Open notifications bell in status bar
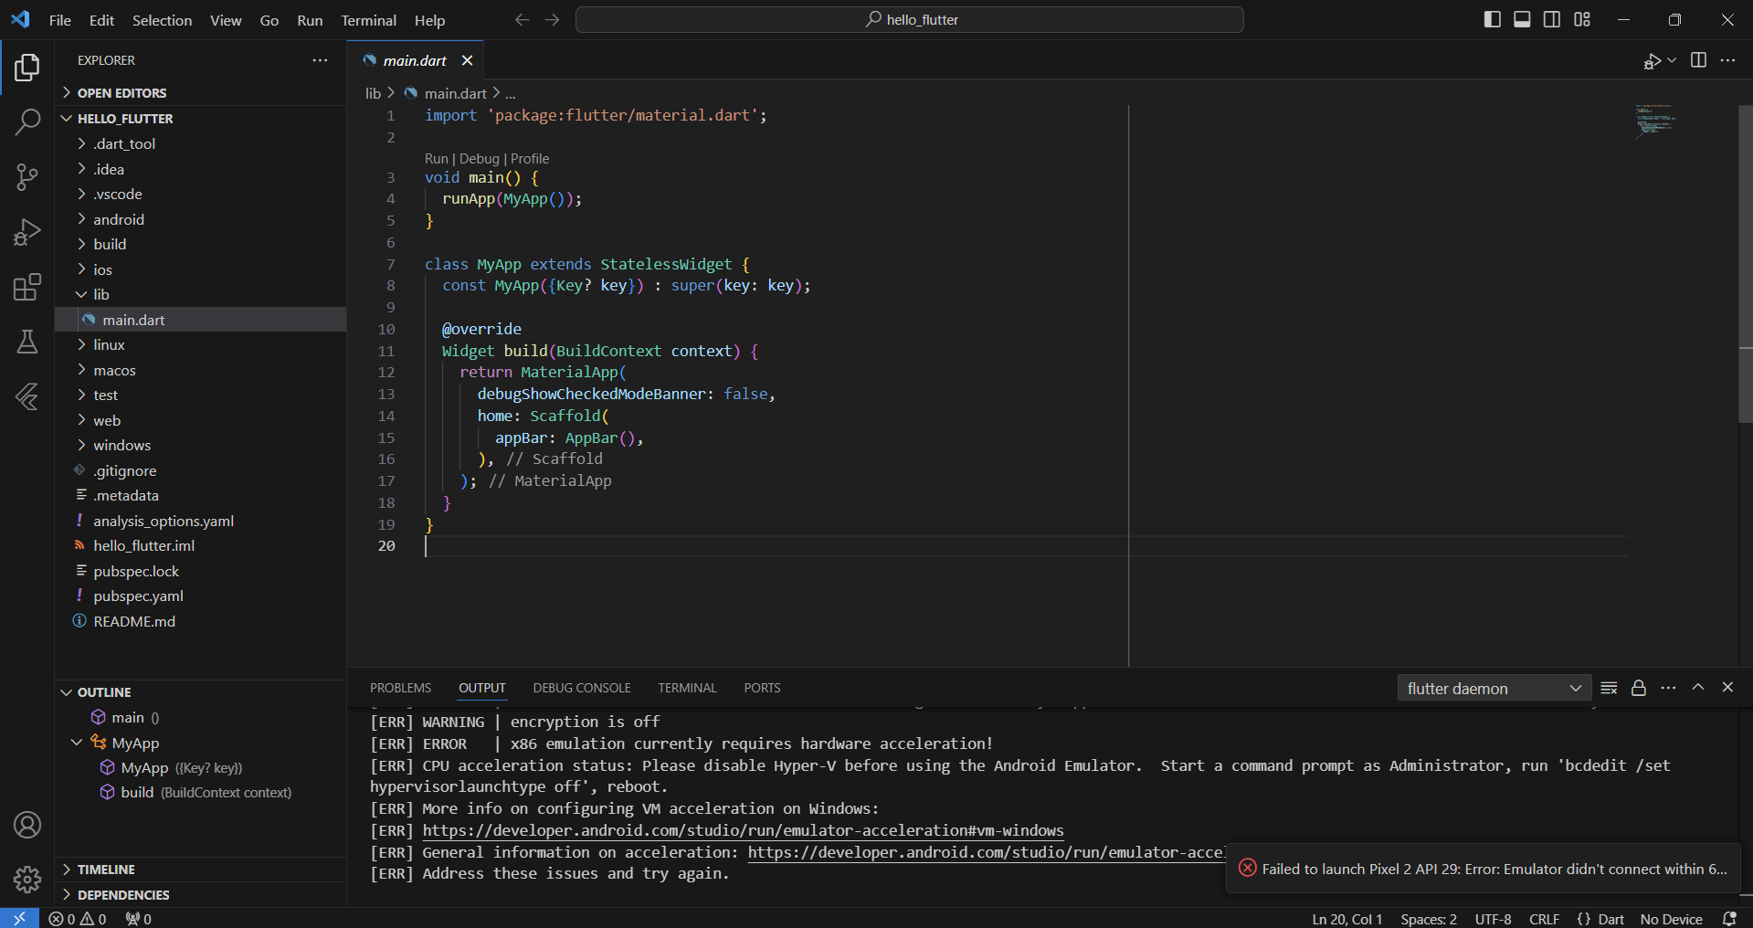Screen dimensions: 1753x928 pos(1729,918)
